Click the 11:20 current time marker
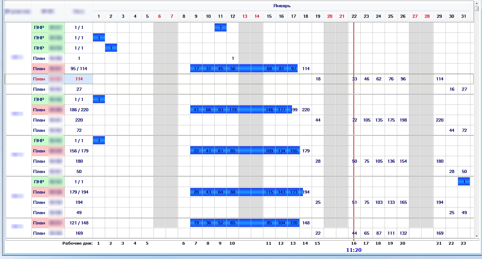The image size is (482, 259). [354, 250]
